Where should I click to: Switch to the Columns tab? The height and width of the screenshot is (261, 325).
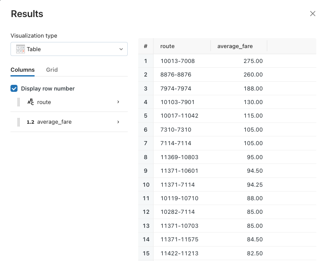coord(23,70)
